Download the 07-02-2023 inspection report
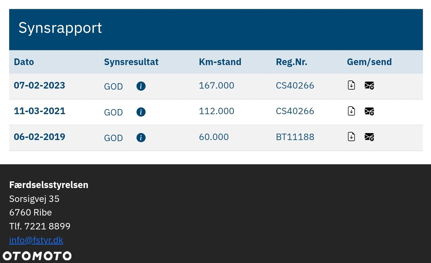 (351, 85)
